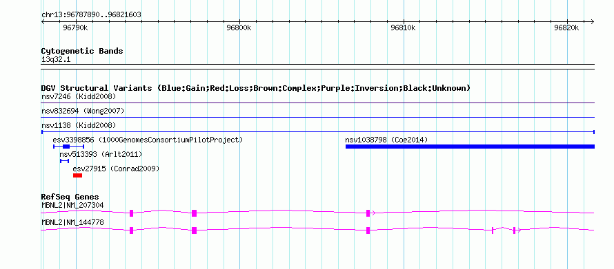The height and width of the screenshot is (269, 614).
Task: Click the red esv27915 loss bar
Action: [77, 175]
